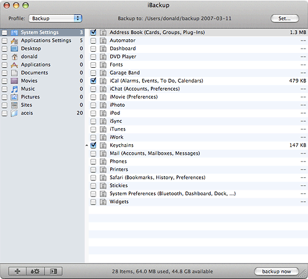The height and width of the screenshot is (279, 308).
Task: Click the Set... button
Action: (x=285, y=18)
